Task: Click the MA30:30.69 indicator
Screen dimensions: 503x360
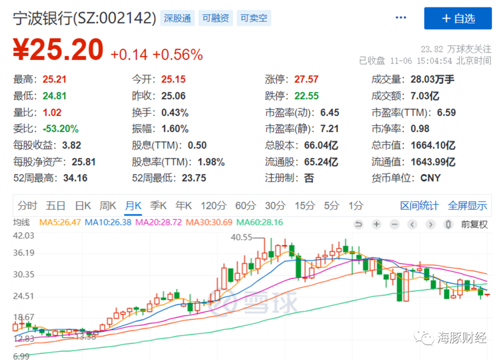Action: (209, 222)
